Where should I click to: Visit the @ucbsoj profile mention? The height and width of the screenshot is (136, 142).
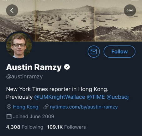(x=118, y=97)
